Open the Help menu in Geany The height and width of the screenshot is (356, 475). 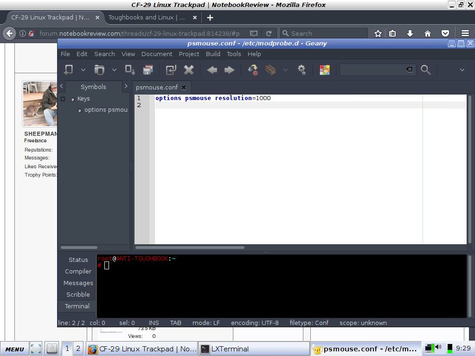tap(254, 54)
